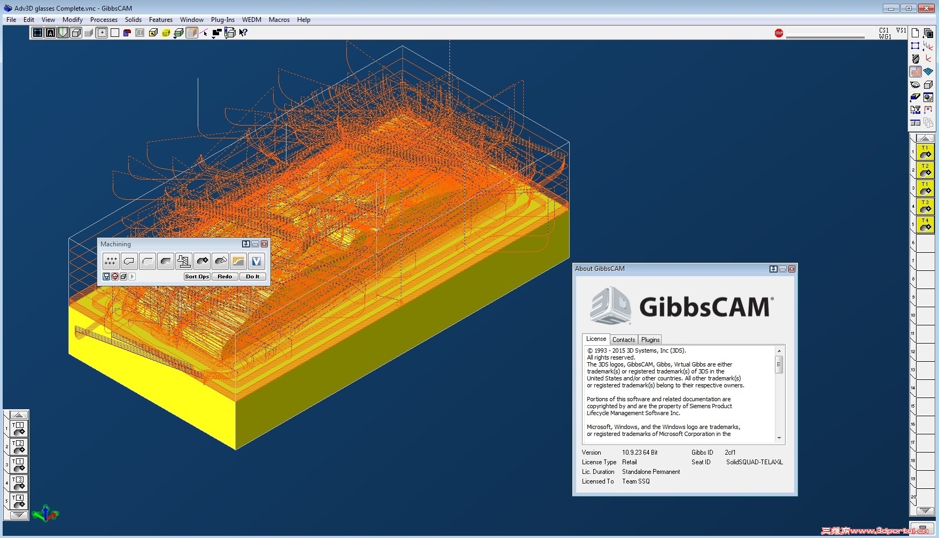This screenshot has height=538, width=939.
Task: Open the black overlapping squares dropdown
Action: [x=217, y=33]
